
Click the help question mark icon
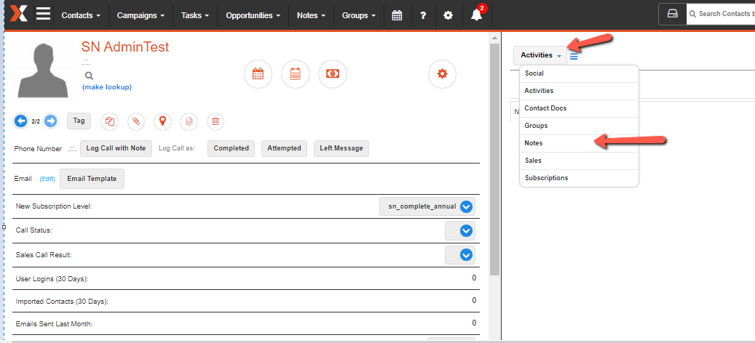423,15
